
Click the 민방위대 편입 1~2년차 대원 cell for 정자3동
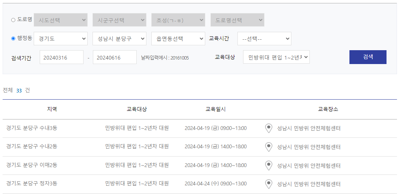tap(137, 184)
